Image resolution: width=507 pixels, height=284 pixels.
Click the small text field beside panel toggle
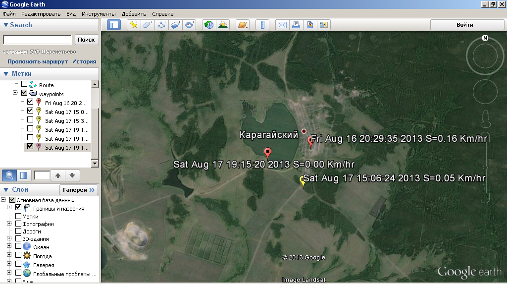click(x=42, y=175)
